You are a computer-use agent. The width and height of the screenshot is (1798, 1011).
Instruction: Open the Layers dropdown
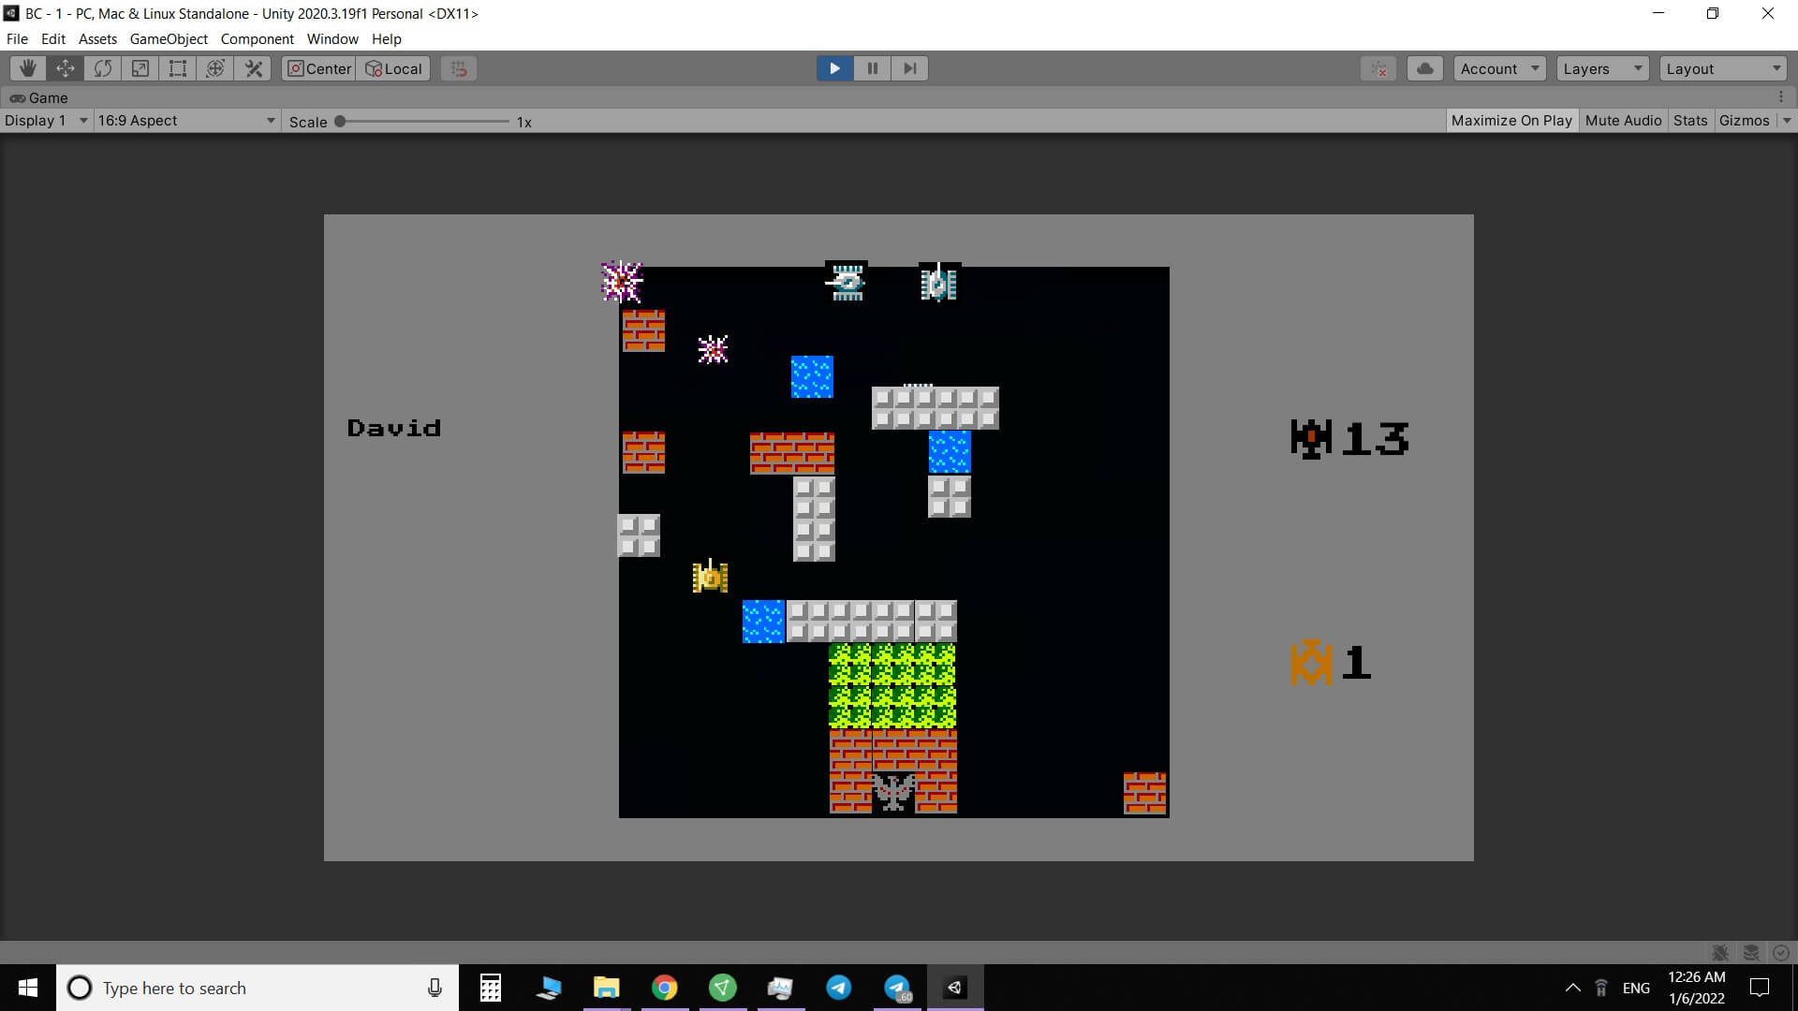coord(1602,68)
